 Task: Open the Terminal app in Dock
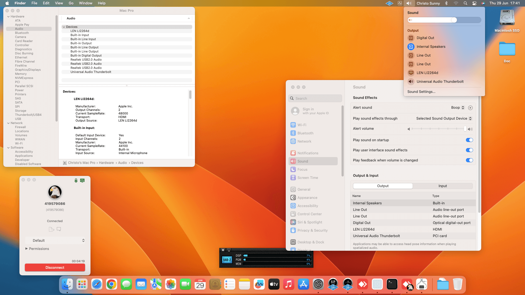point(392,284)
